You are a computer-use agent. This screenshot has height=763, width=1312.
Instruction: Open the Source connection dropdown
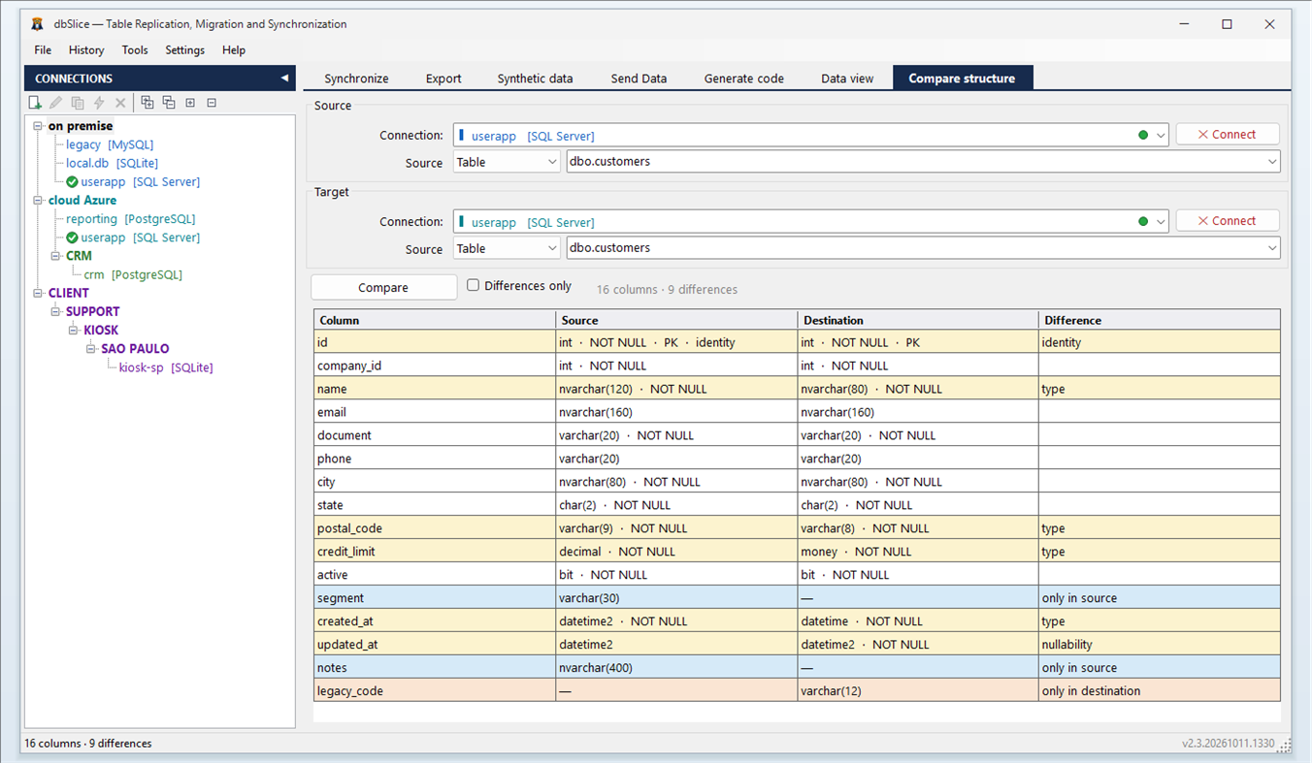click(1161, 136)
